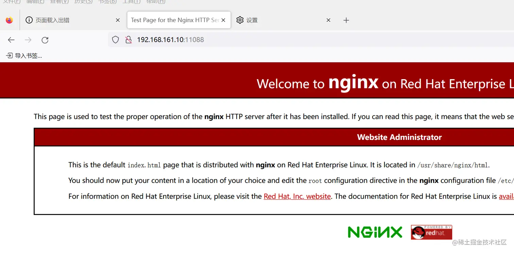
Task: Open the 历史 menu
Action: click(x=83, y=1)
